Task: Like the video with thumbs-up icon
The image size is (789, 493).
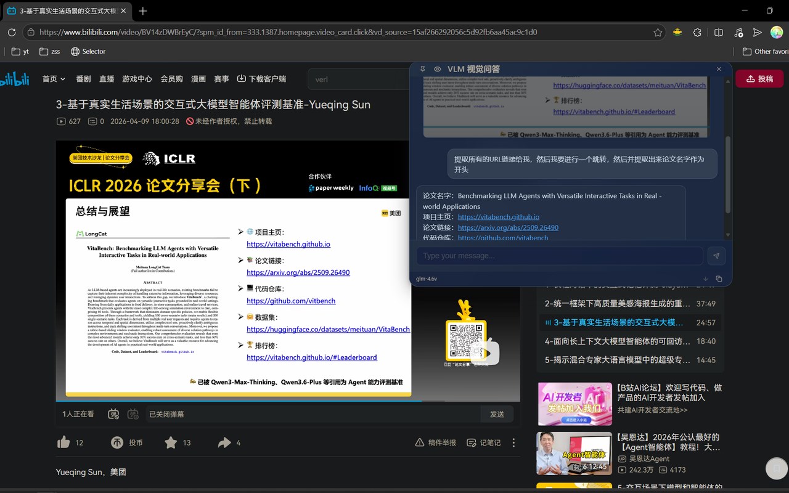Action: point(63,442)
